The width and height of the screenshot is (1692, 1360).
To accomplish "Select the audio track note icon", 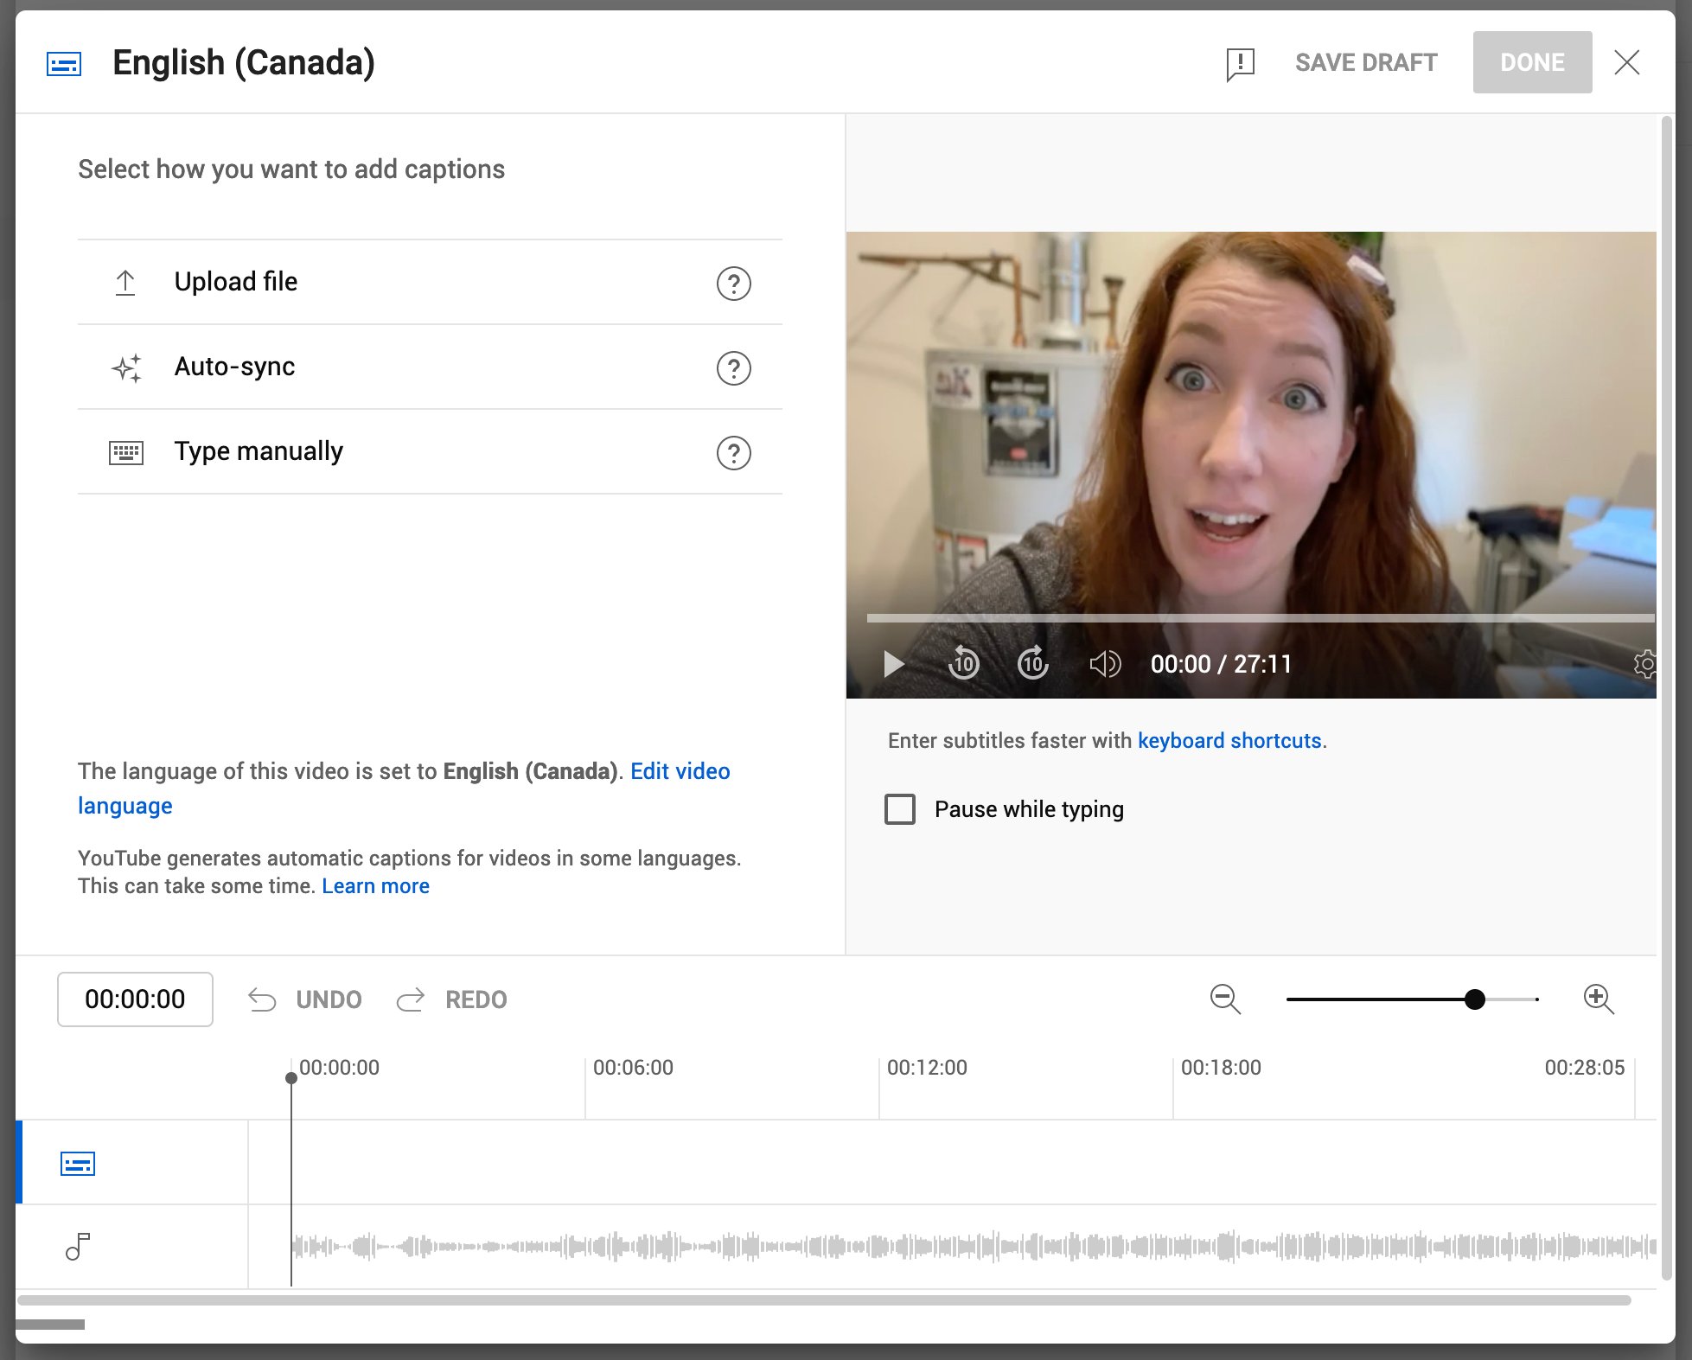I will (78, 1247).
